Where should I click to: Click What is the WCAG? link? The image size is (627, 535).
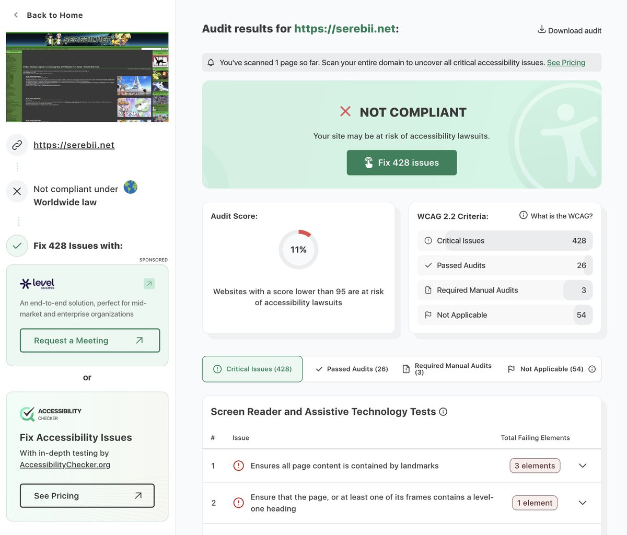coord(562,216)
